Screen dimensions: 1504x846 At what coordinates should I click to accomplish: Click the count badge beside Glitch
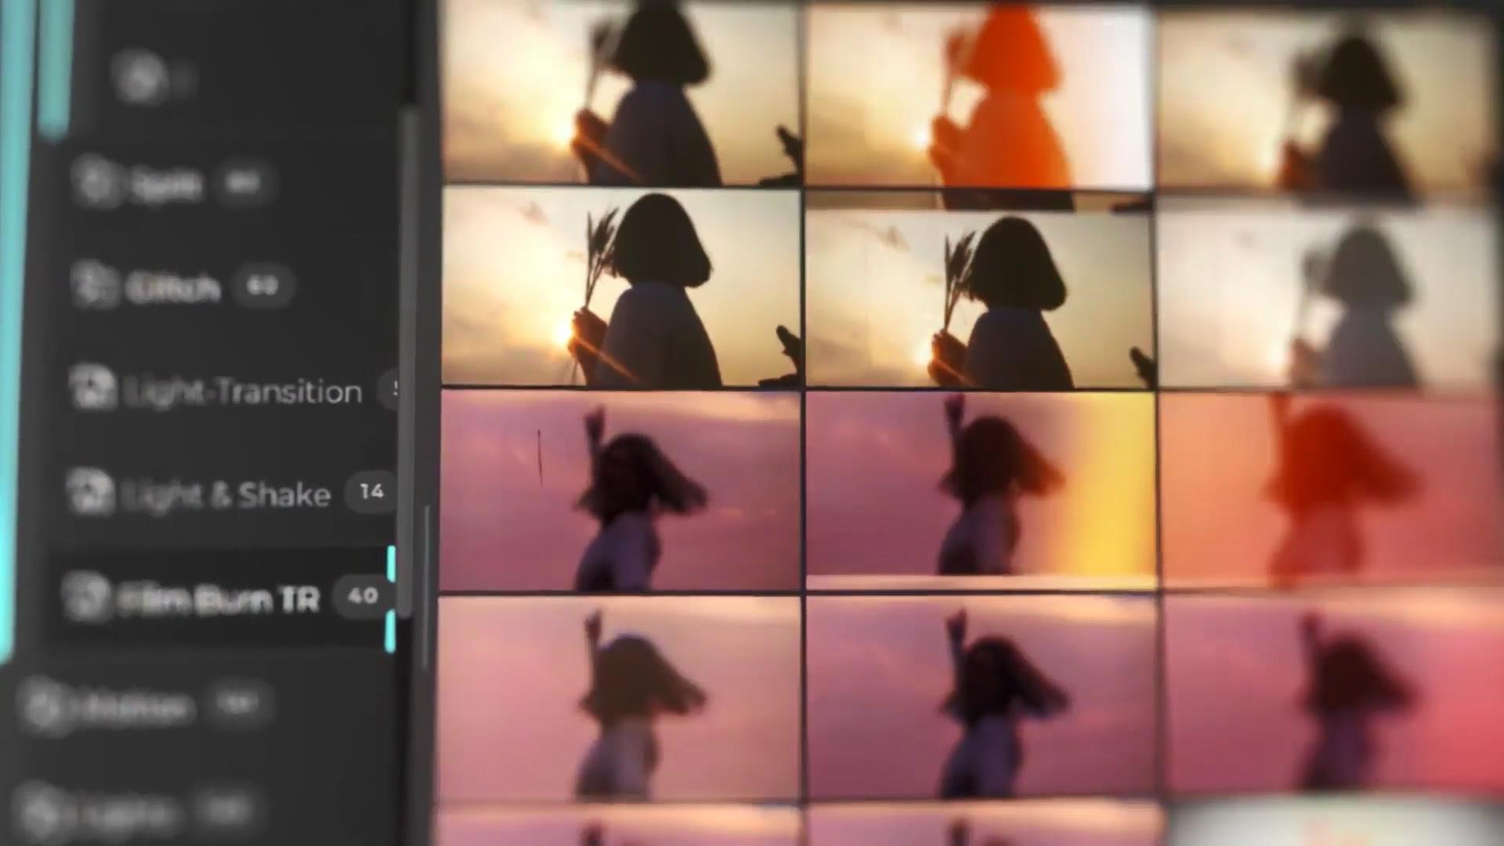click(263, 286)
